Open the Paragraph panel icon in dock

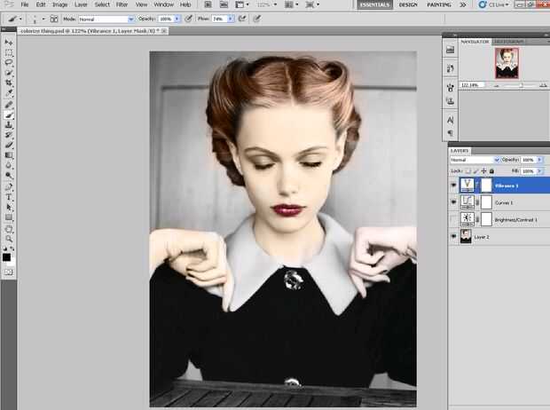point(451,133)
